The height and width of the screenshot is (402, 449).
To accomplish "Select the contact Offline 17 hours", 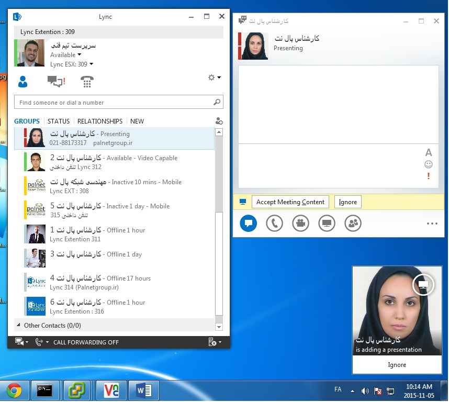I will [114, 282].
